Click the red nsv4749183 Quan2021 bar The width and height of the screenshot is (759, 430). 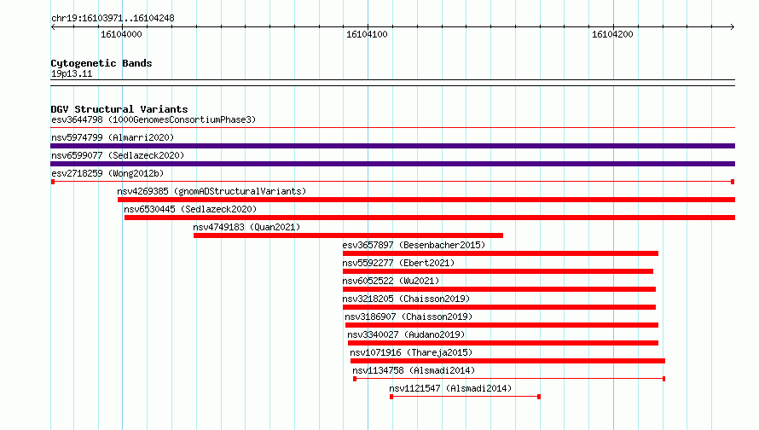[348, 235]
